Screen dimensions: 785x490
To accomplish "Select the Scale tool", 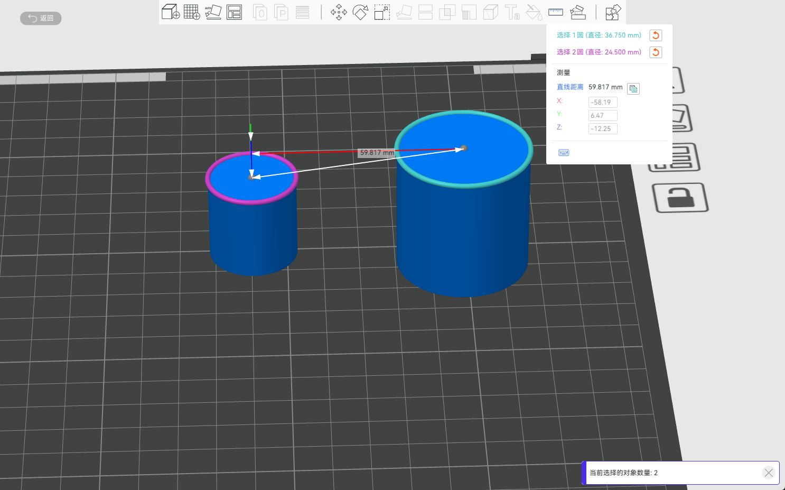I will (382, 12).
